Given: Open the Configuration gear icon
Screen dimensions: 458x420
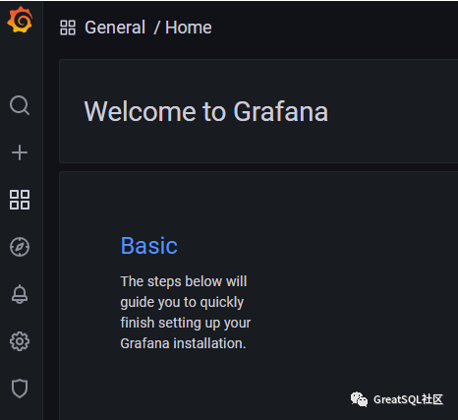Looking at the screenshot, I should tap(20, 341).
